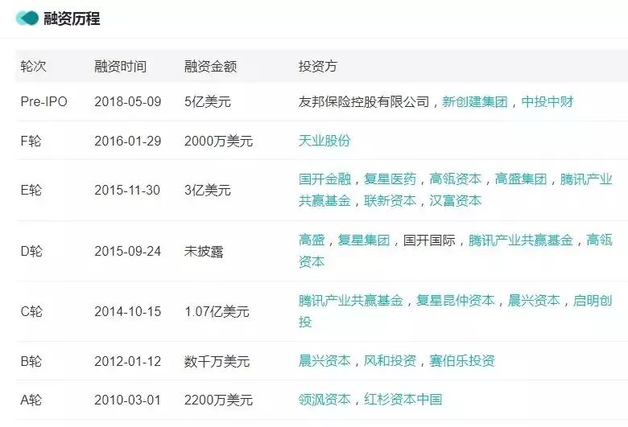Click 高盛 in the D轮 row
The image size is (628, 427).
pos(312,240)
